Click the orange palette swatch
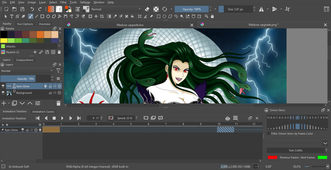This screenshot has height=170, width=331. pos(40,35)
